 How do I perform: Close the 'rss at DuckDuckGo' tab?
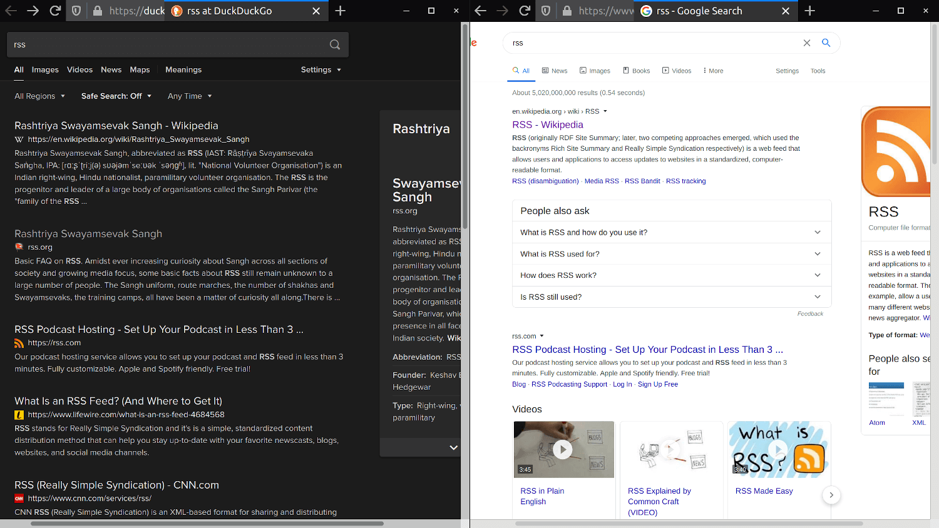316,11
